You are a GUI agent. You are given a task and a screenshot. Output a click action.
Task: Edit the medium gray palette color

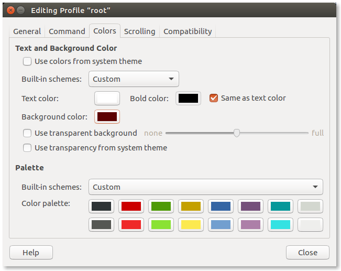point(101,224)
